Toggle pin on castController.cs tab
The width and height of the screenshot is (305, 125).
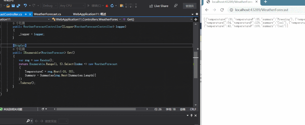(26, 14)
